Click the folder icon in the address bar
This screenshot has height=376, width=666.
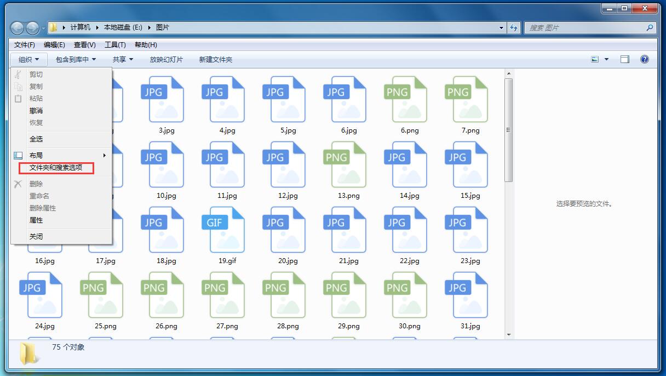point(53,27)
